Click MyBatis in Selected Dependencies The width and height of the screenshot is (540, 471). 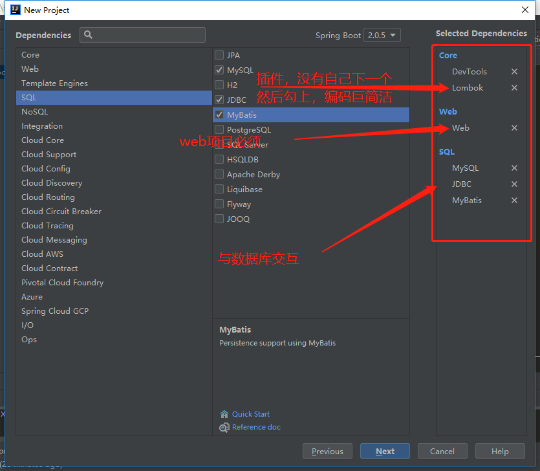point(467,201)
